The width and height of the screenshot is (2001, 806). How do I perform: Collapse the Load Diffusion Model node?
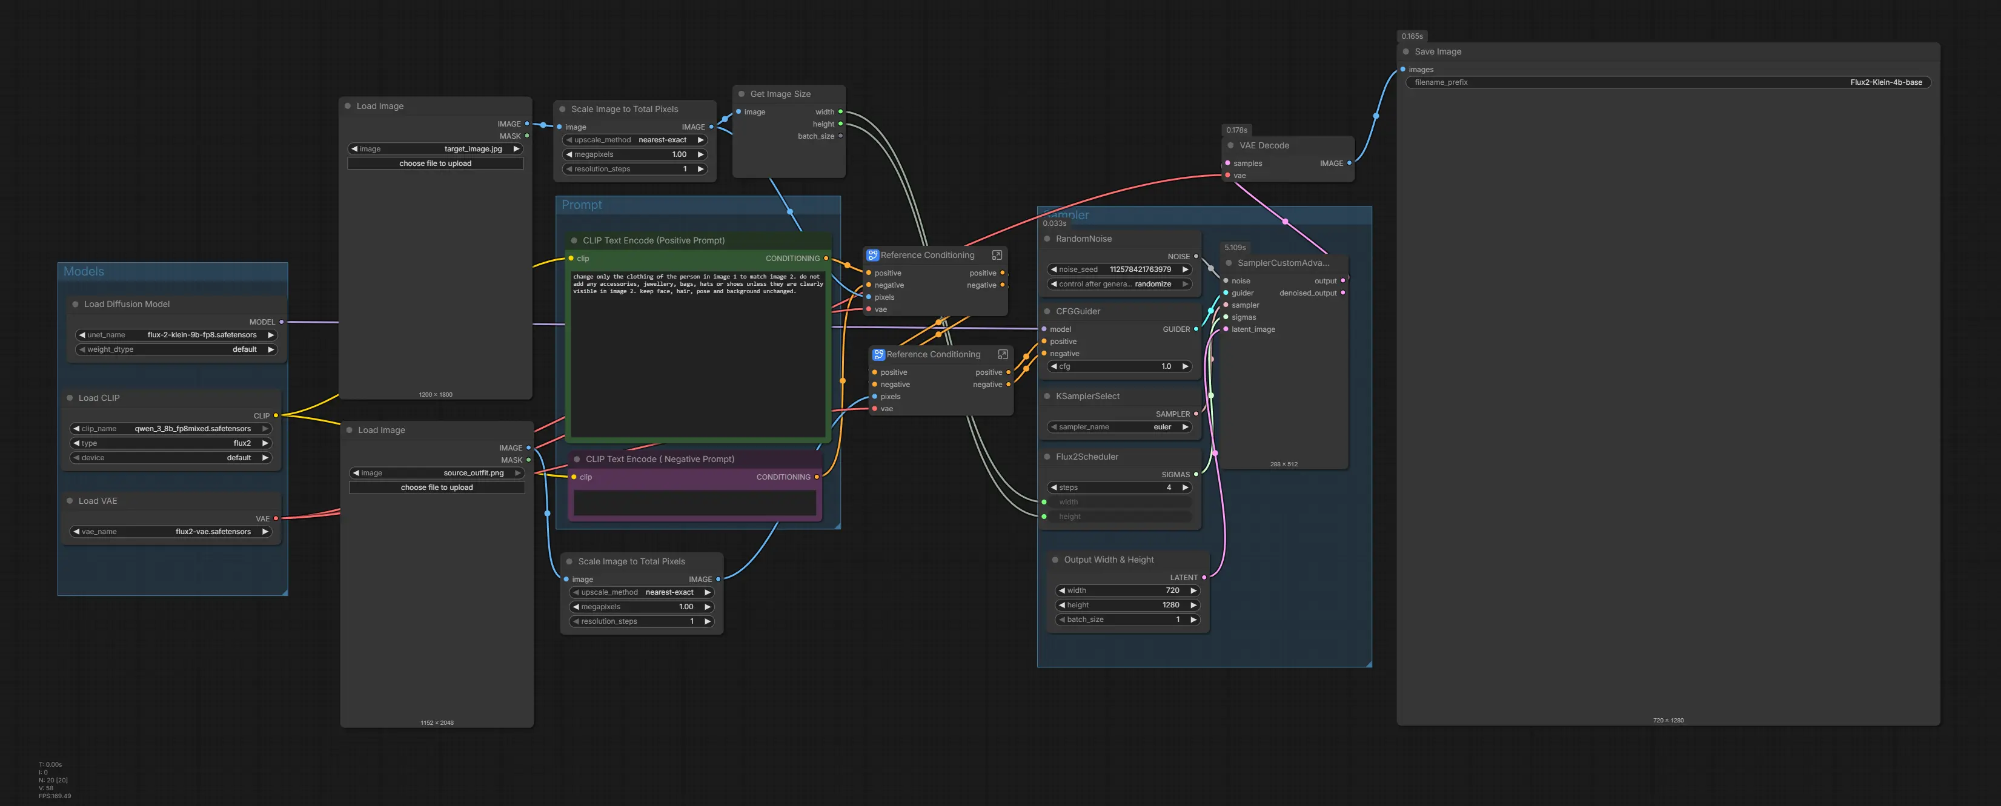[75, 305]
